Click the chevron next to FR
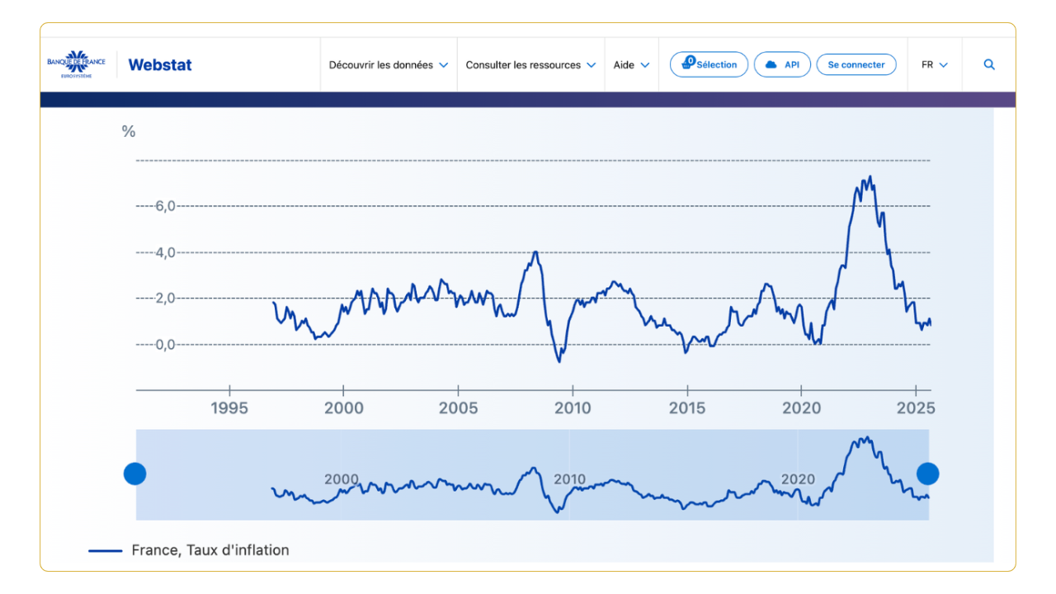This screenshot has height=594, width=1056. 943,65
